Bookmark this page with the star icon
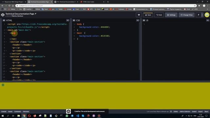210x118 pixels. pos(195,6)
